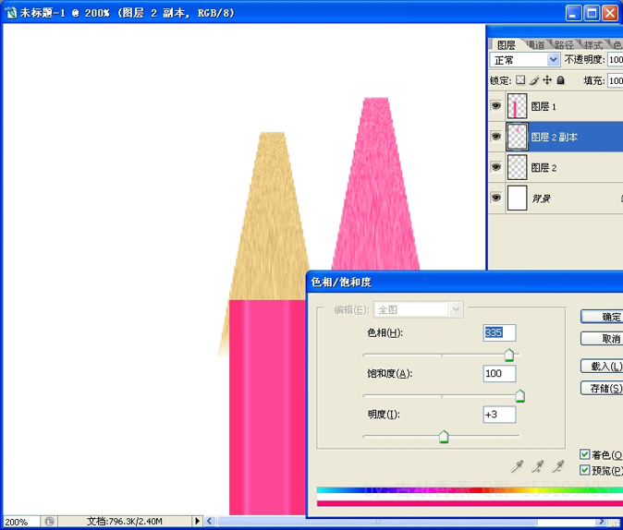
Task: Hide layer 图层 1 with eye icon
Action: click(495, 106)
